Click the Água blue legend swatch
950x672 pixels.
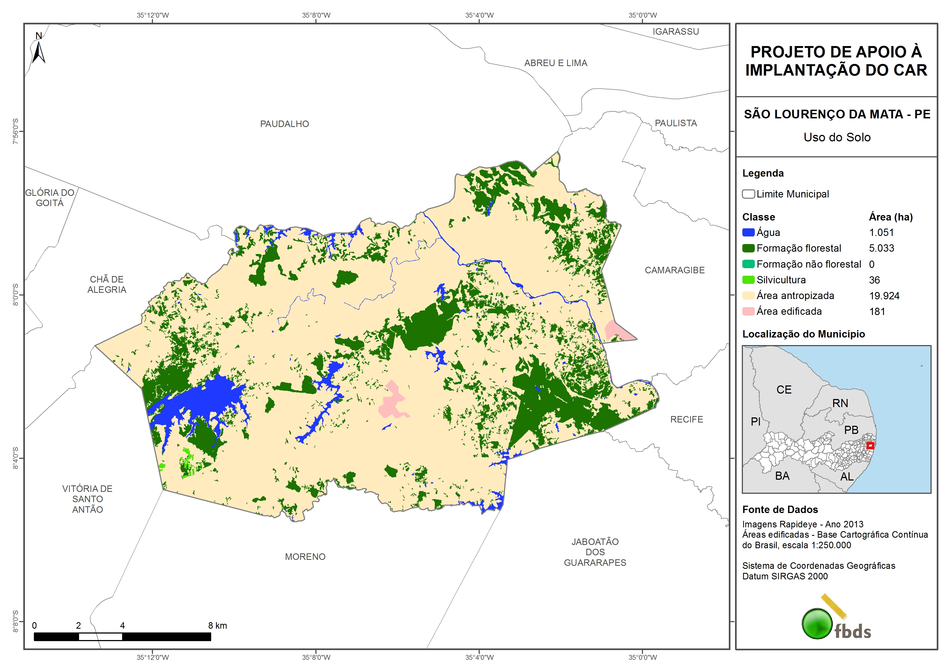[748, 232]
